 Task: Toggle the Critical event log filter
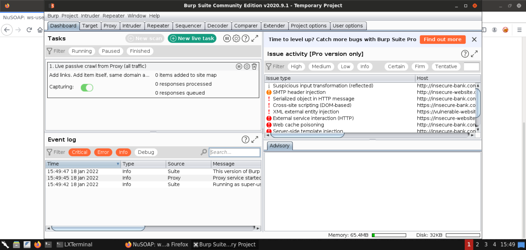click(x=79, y=152)
